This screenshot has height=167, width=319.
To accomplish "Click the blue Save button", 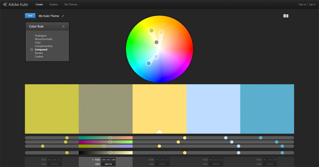I will (30, 16).
